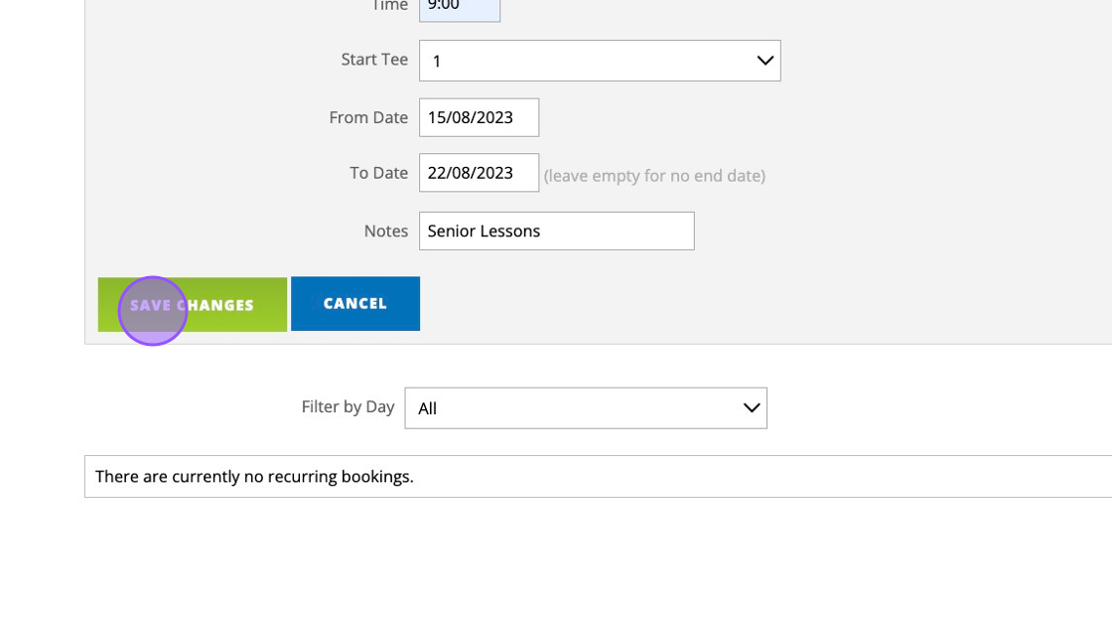Click the 'no recurring bookings' message row

(254, 477)
